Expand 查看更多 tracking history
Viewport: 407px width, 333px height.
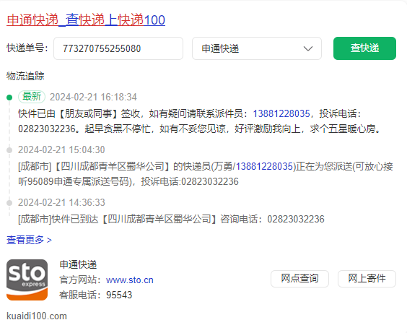click(29, 240)
